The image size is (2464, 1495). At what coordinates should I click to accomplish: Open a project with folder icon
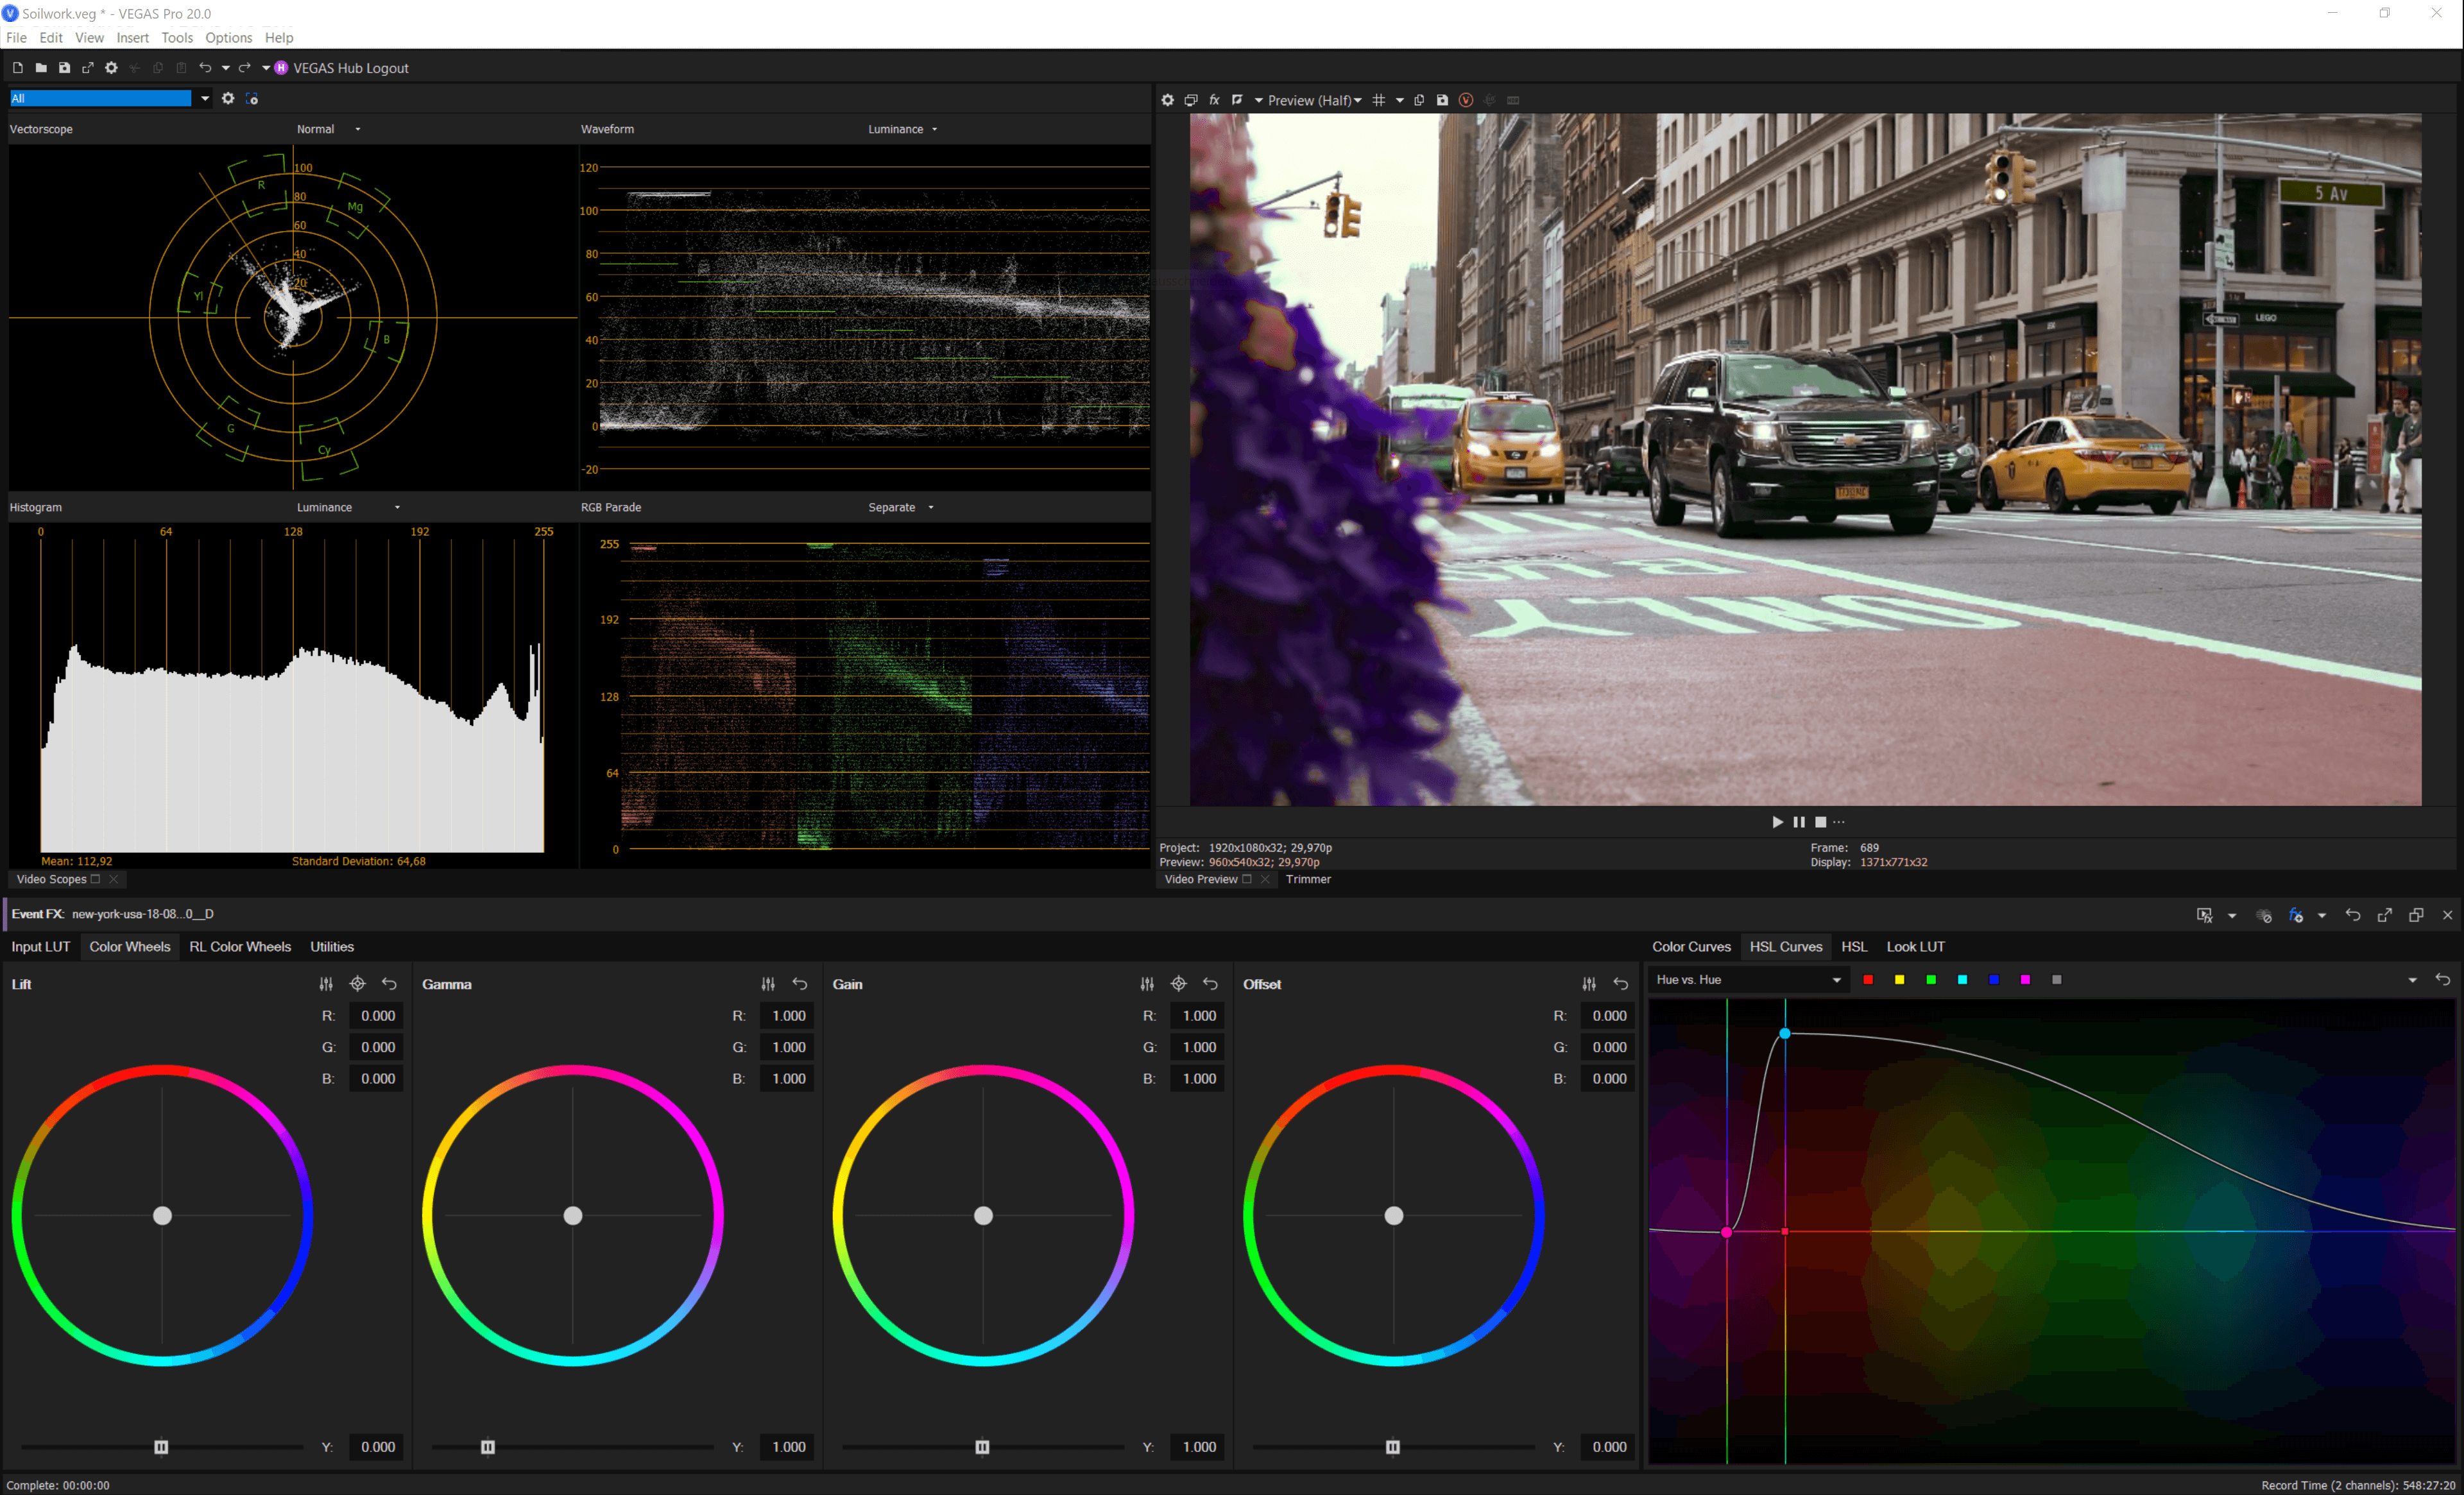[41, 68]
